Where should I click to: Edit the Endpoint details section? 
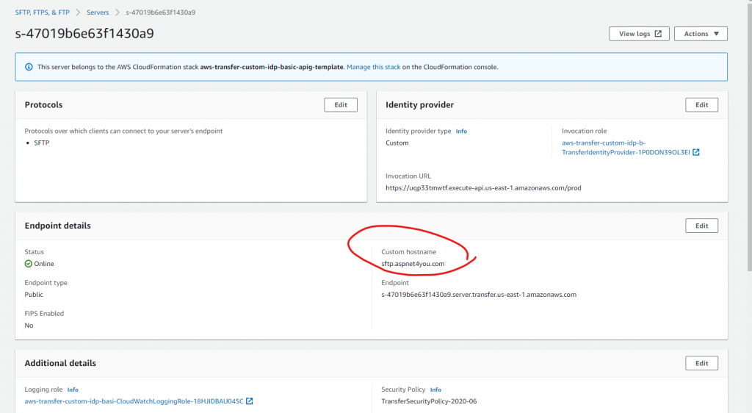[701, 226]
